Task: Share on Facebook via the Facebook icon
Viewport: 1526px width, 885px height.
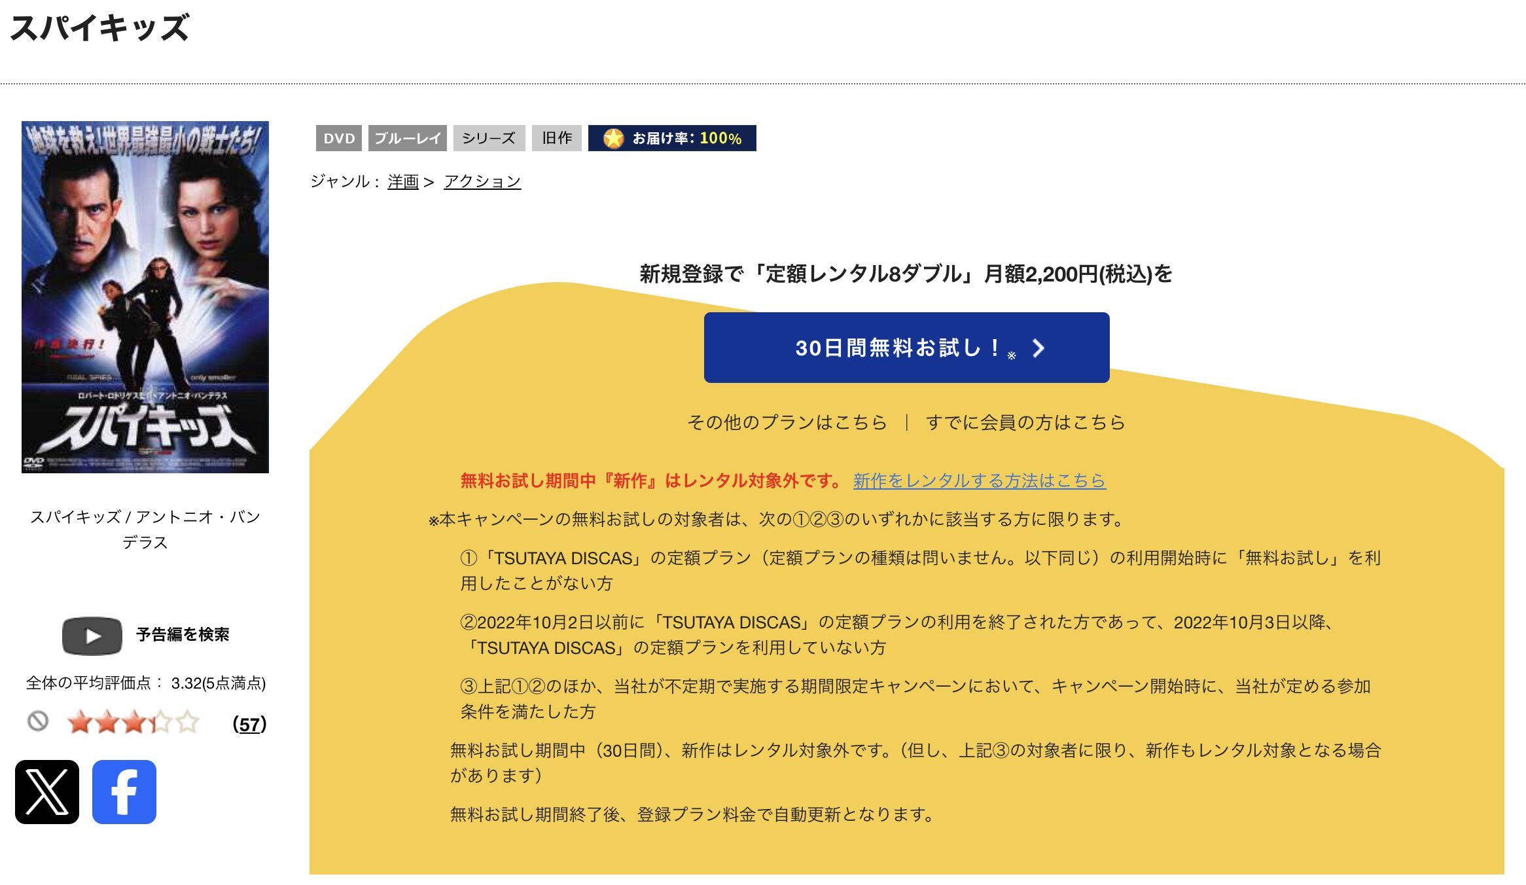Action: tap(124, 792)
